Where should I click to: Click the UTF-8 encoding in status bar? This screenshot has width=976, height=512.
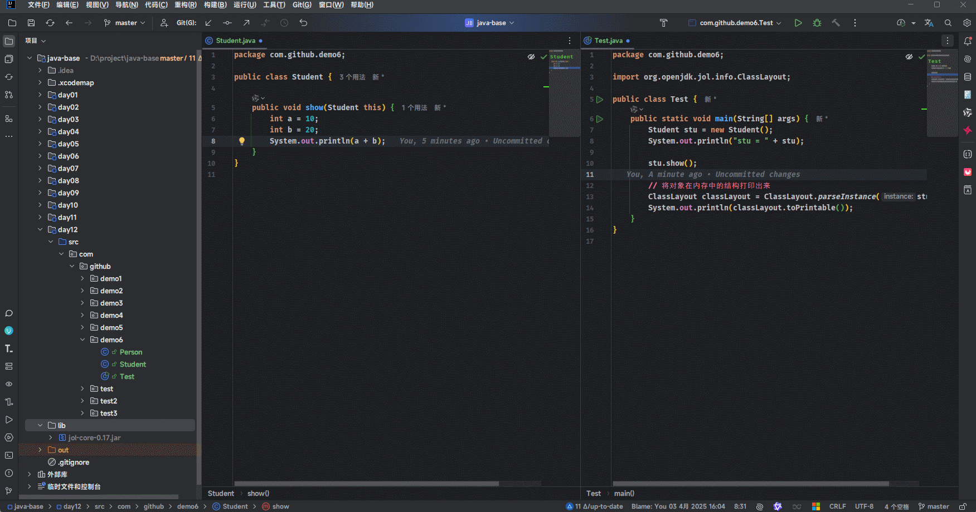click(864, 506)
